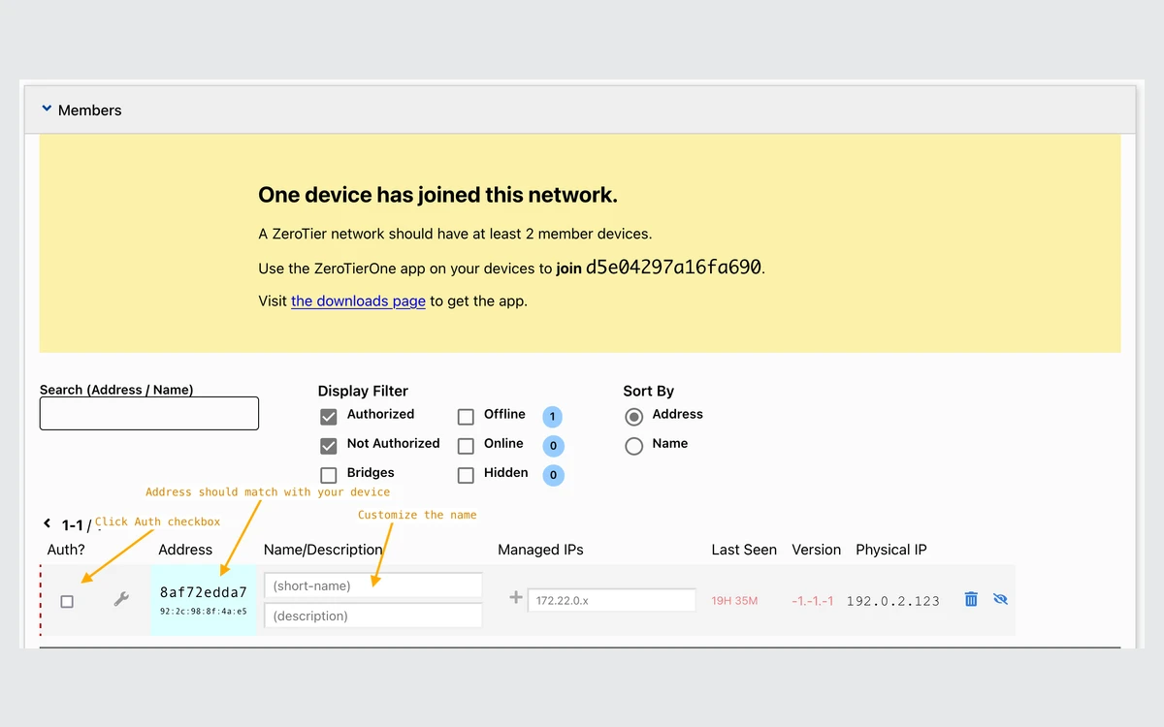This screenshot has width=1164, height=727.
Task: Uncheck the Authorized display filter
Action: (x=329, y=417)
